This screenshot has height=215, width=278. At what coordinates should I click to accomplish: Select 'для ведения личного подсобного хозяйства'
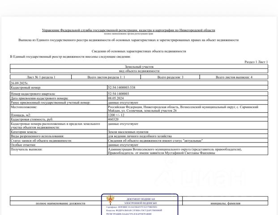coord(140,136)
